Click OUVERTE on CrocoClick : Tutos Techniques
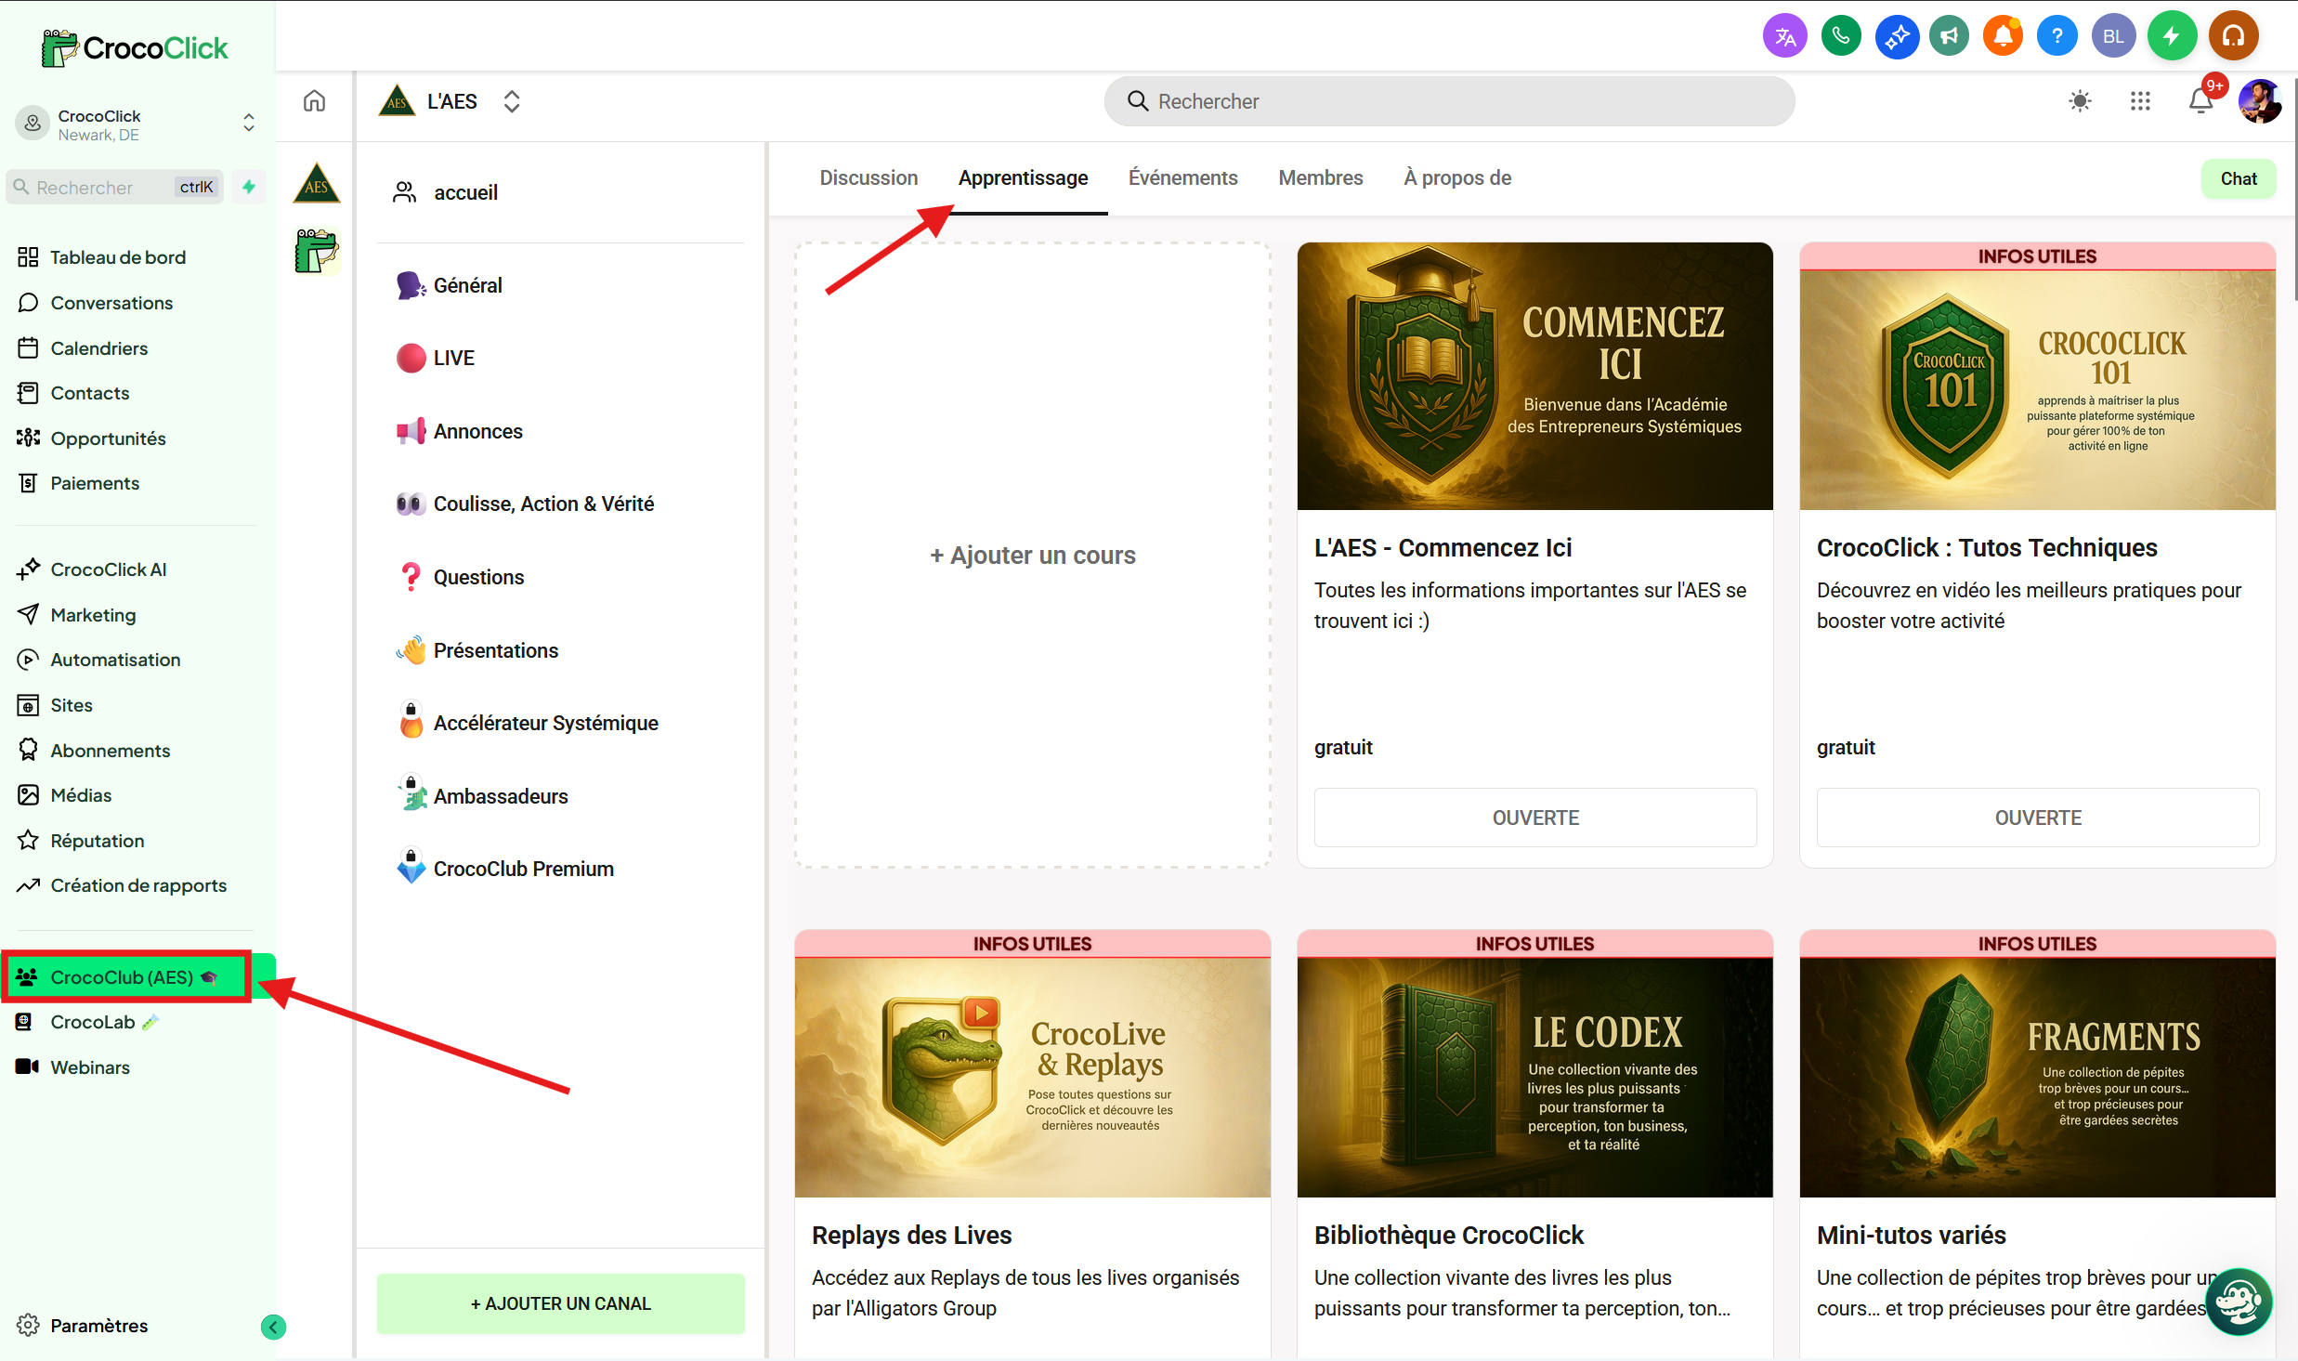2298x1361 pixels. pyautogui.click(x=2037, y=818)
